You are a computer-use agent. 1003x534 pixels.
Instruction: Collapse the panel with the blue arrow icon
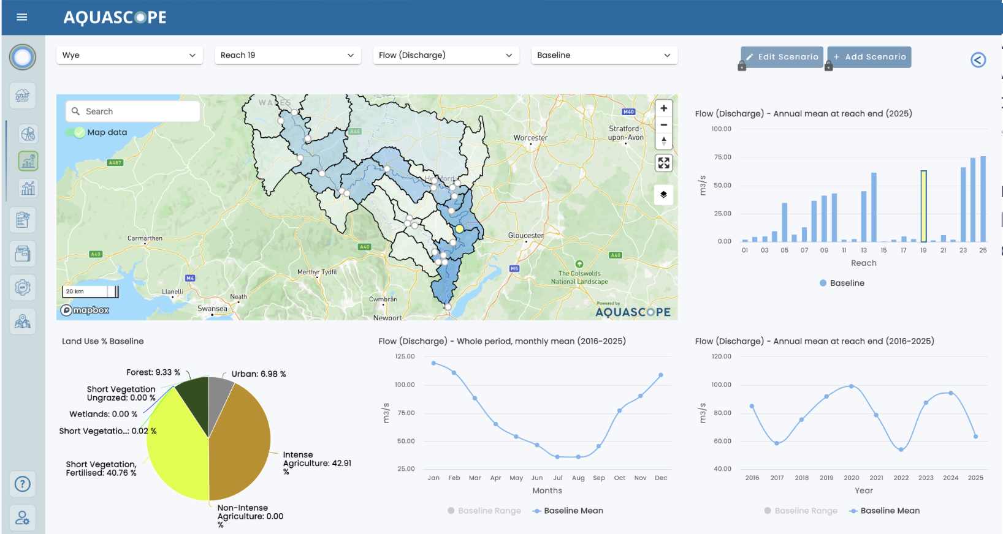coord(978,59)
